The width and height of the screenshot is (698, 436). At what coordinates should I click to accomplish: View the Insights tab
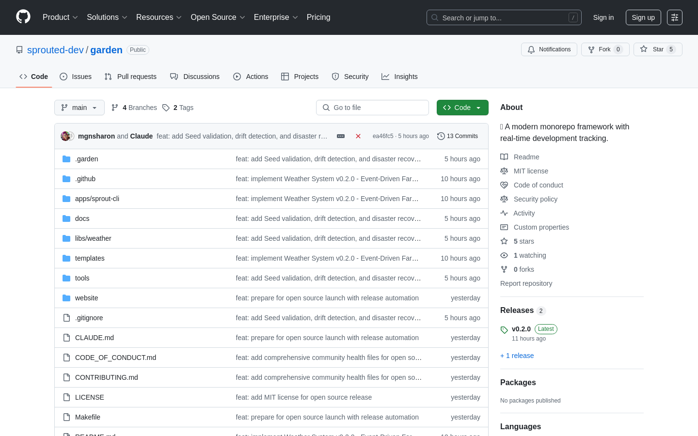tap(399, 77)
